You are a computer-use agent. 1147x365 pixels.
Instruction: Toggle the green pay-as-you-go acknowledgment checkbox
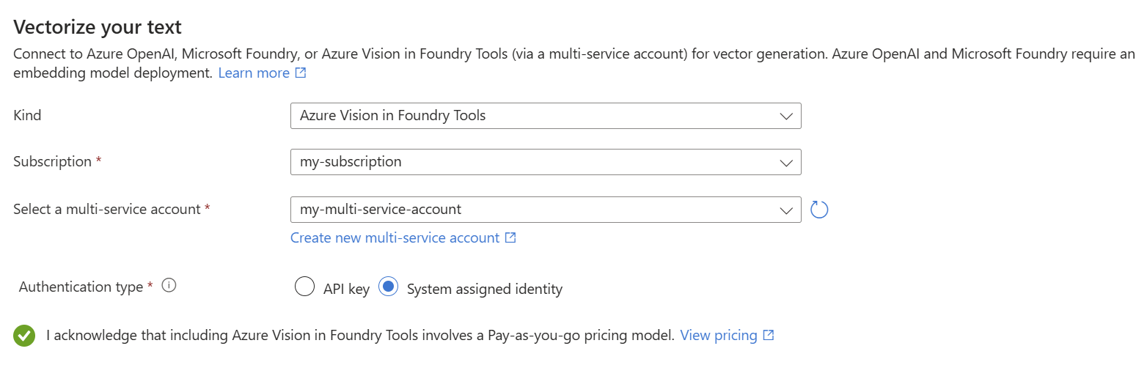pyautogui.click(x=24, y=336)
